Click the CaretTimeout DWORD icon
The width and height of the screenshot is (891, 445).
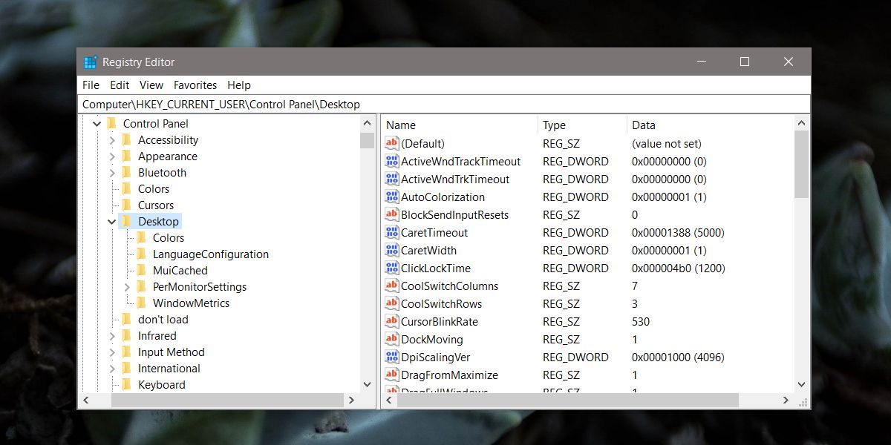[392, 232]
